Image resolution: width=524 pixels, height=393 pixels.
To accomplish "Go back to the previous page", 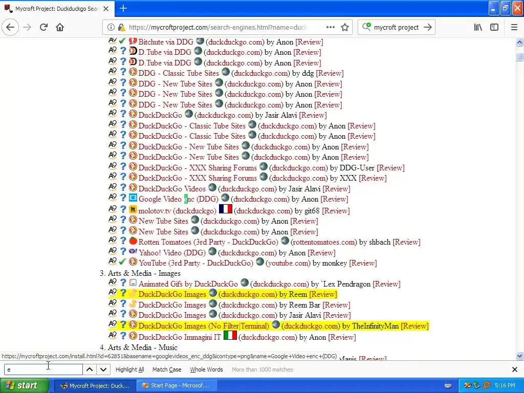I will click(x=10, y=28).
